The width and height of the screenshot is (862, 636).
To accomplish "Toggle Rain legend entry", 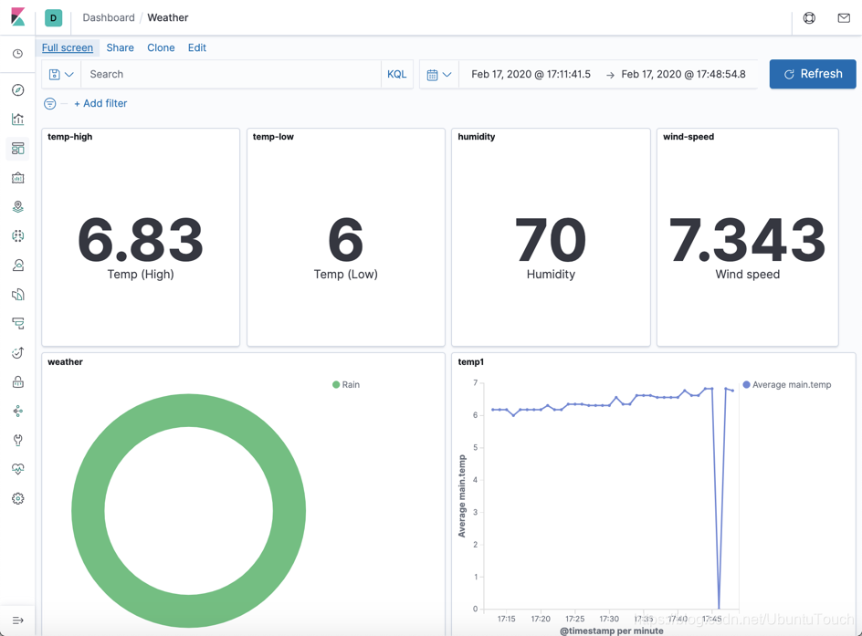I will [x=346, y=384].
